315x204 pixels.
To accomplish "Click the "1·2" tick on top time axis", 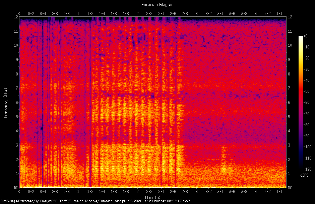I will 90,14.
